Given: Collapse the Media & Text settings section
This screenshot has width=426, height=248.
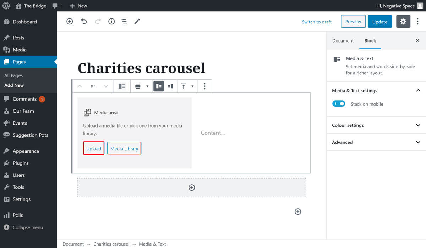Looking at the screenshot, I should pyautogui.click(x=418, y=91).
